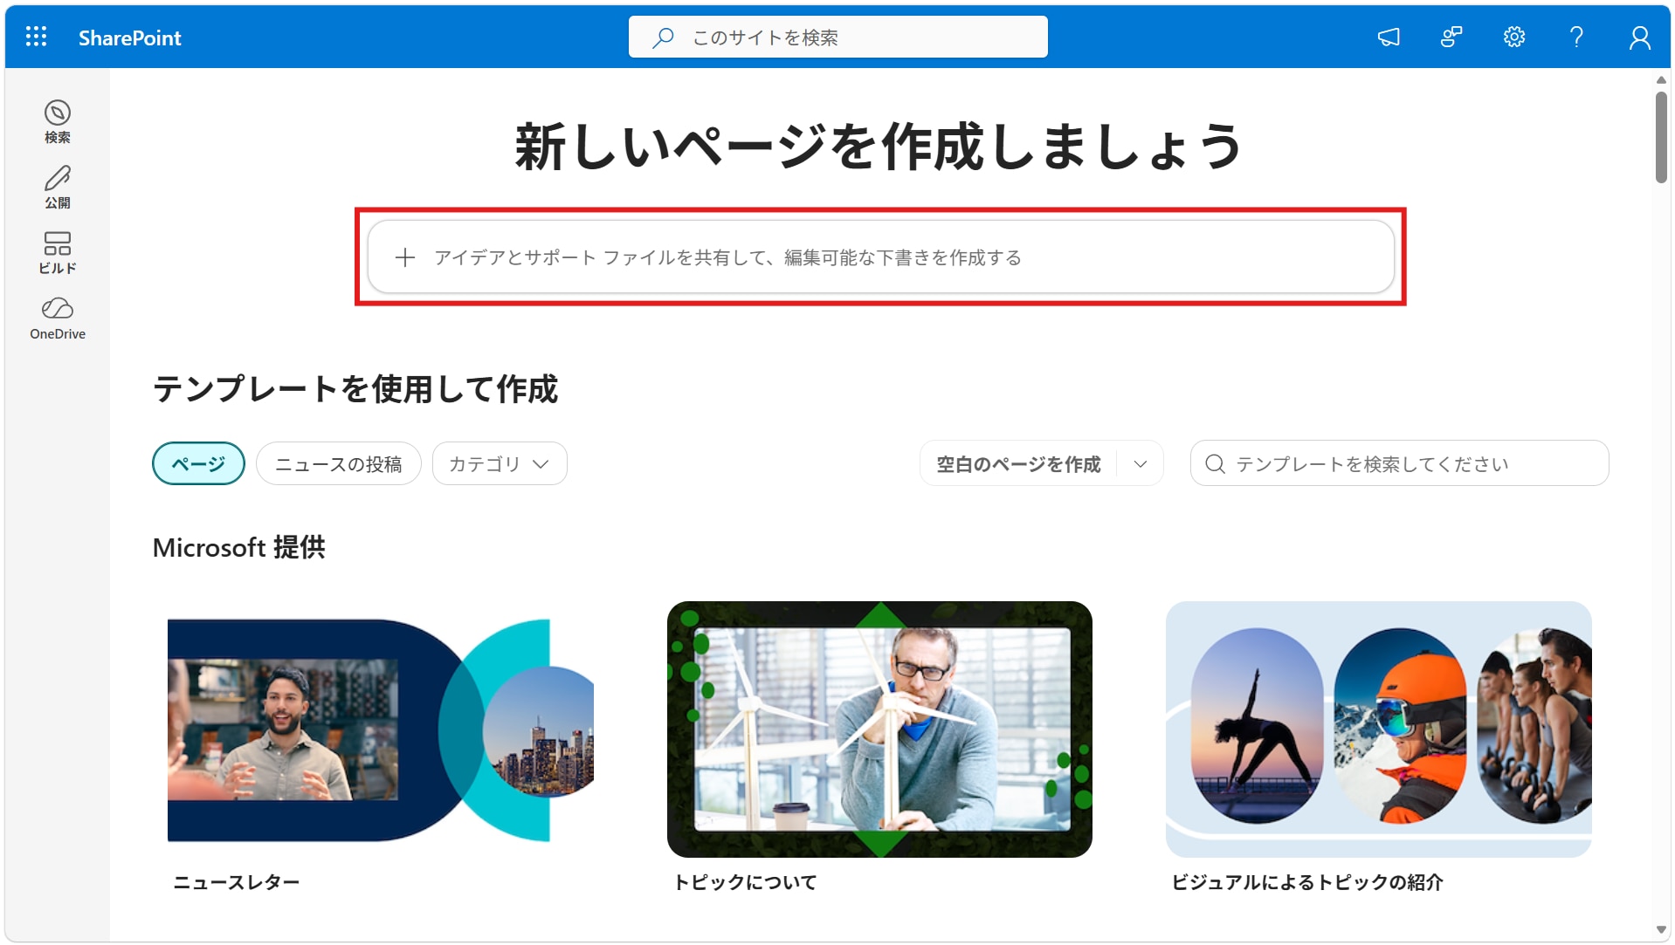Focus the このサイトを検索 search box

(837, 37)
